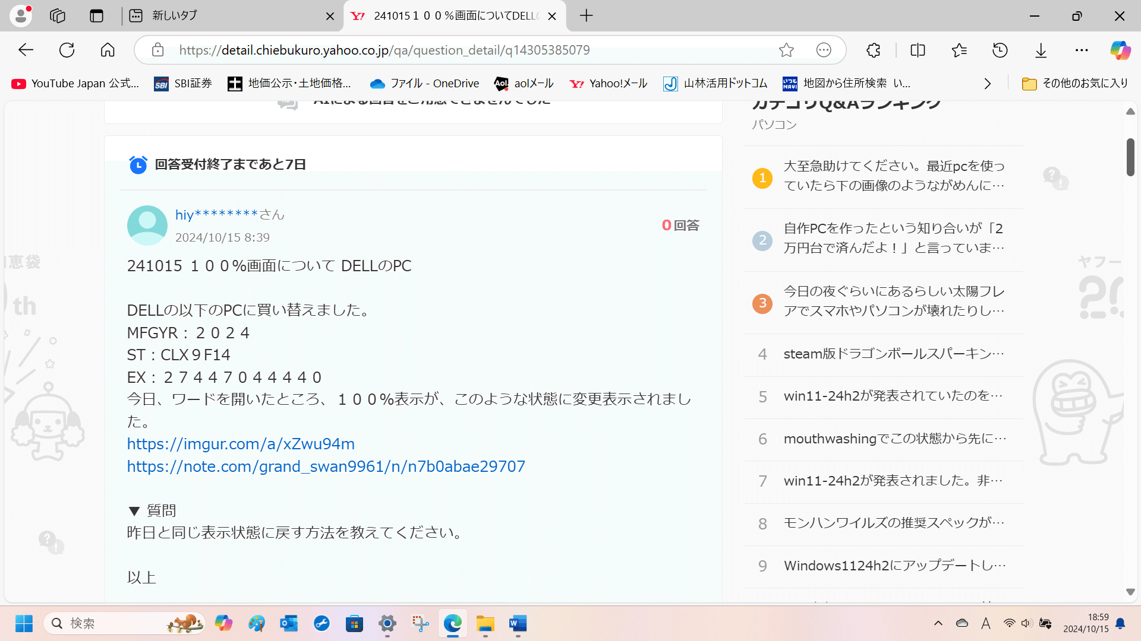Open the browser Home page
Image resolution: width=1141 pixels, height=641 pixels.
coord(107,50)
